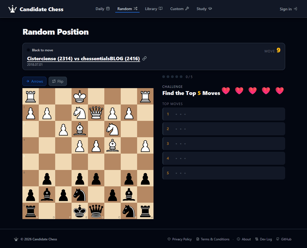Click the top move slot 3
The width and height of the screenshot is (307, 248).
pyautogui.click(x=224, y=144)
